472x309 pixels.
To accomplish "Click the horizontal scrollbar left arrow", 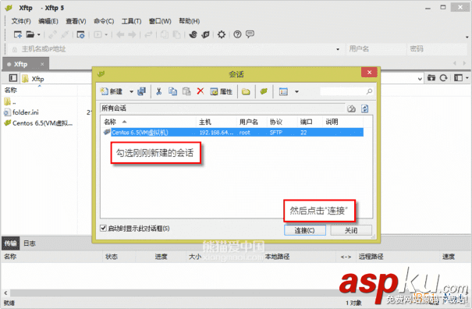I will pos(5,293).
